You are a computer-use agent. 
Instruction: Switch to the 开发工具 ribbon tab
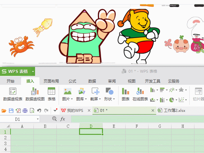pyautogui.click(x=153, y=81)
